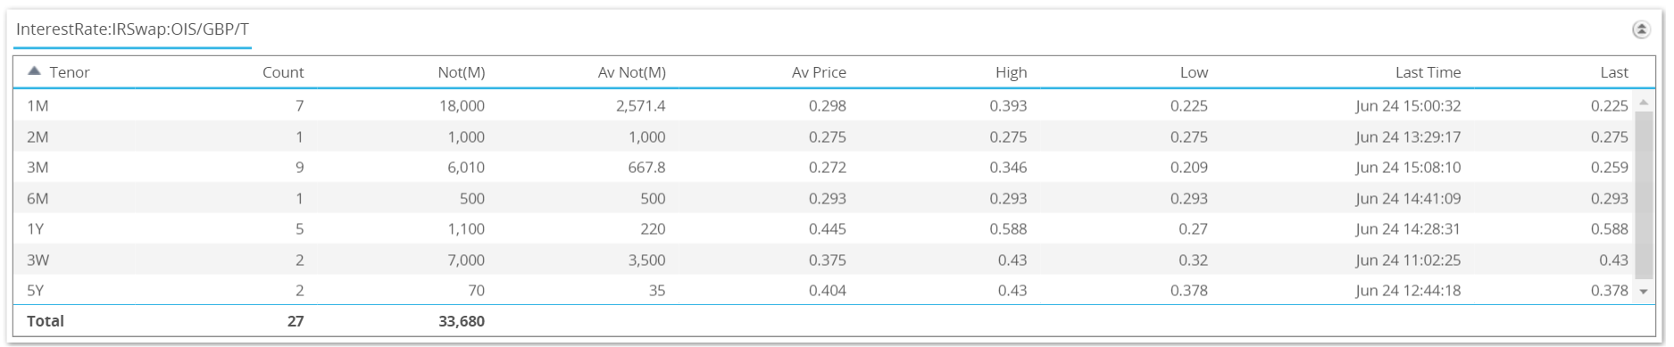Sort by the Last Time column header

click(1428, 72)
